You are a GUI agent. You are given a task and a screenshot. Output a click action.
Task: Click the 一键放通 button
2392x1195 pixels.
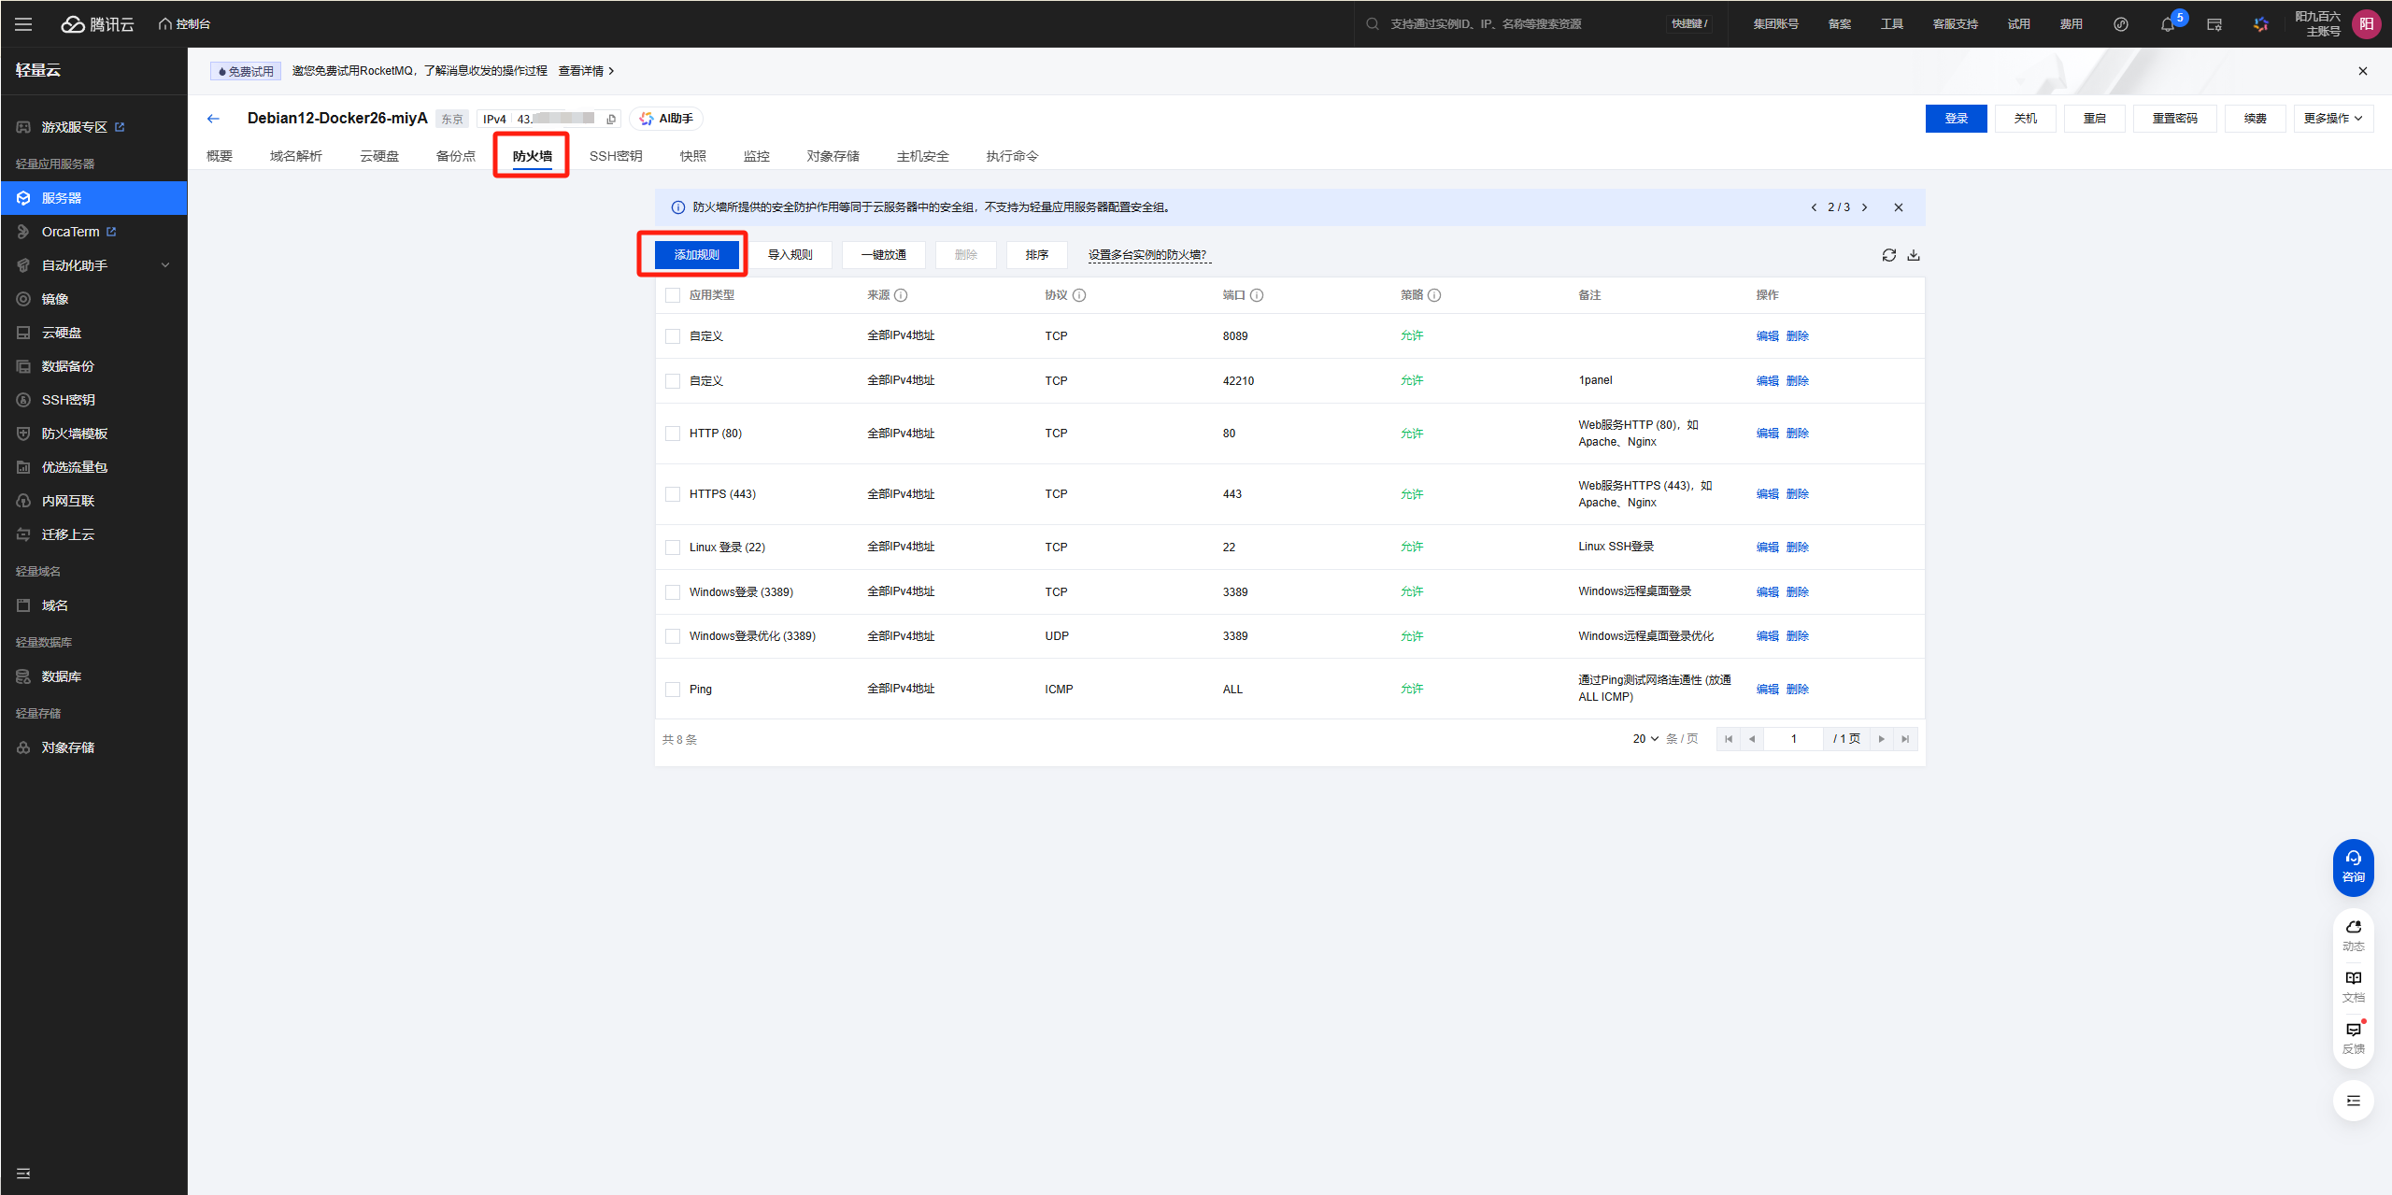click(x=882, y=254)
